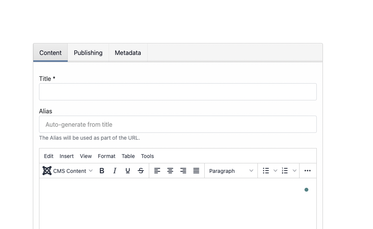Center align text
Viewport: 373px width, 229px height.
tap(170, 171)
